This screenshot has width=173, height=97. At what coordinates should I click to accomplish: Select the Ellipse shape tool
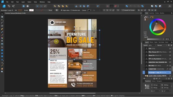tap(2, 53)
